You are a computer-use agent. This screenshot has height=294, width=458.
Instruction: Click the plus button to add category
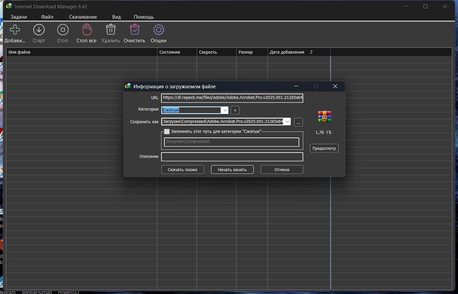point(235,110)
